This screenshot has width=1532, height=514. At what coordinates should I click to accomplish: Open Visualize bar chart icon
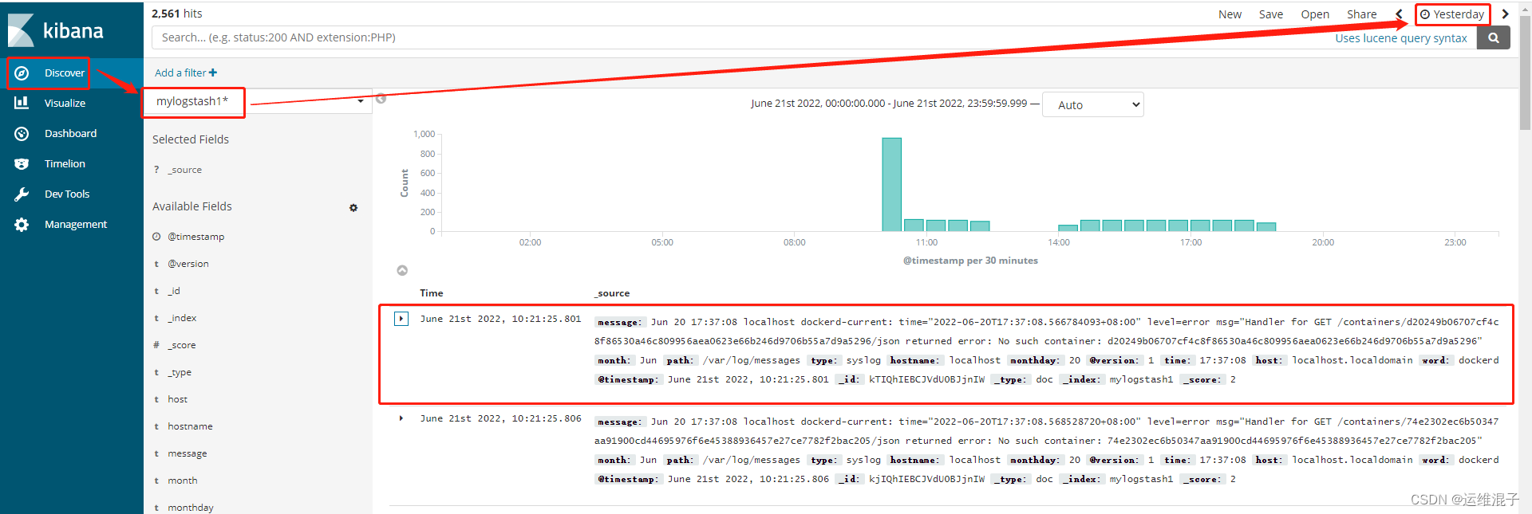[x=22, y=103]
